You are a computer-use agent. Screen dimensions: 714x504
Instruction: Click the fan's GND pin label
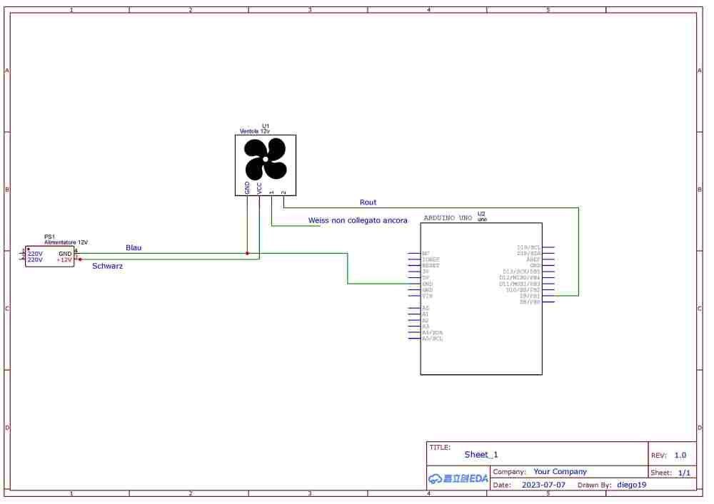click(x=248, y=189)
